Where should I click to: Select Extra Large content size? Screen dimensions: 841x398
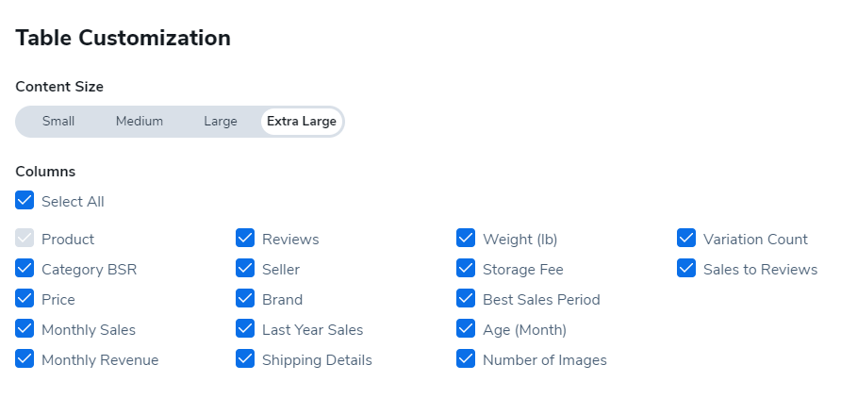[302, 122]
